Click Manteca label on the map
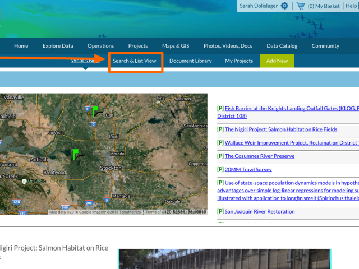Image resolution: width=359 pixels, height=269 pixels. [x=121, y=196]
